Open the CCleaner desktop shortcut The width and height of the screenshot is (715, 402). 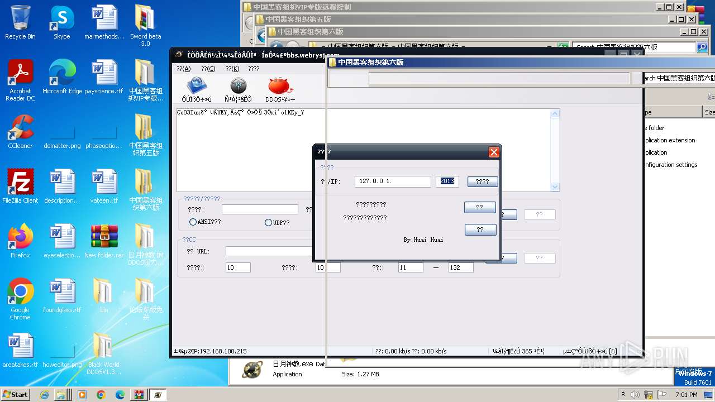(x=20, y=132)
